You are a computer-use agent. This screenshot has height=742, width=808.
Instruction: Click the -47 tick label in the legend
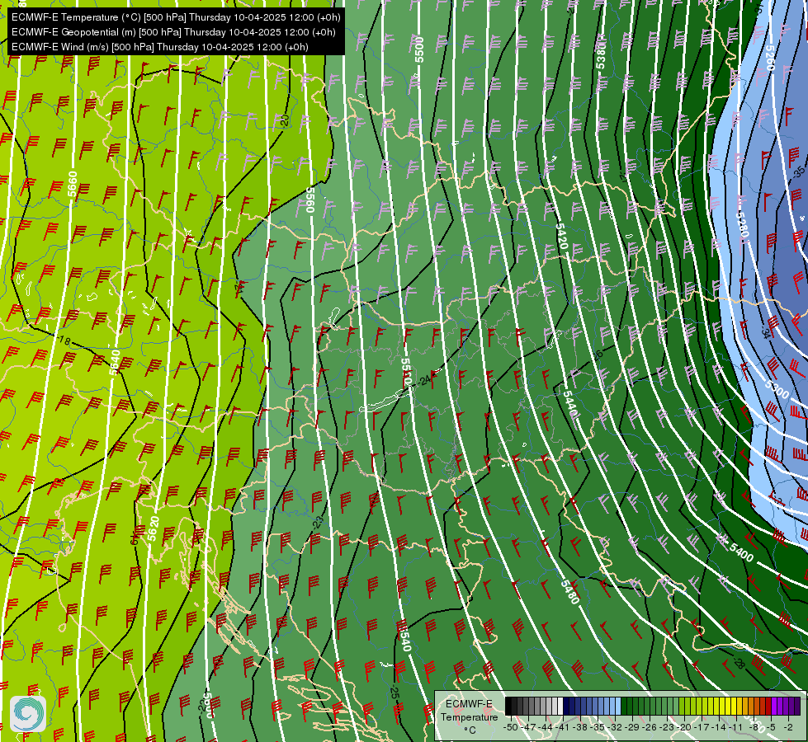[527, 726]
